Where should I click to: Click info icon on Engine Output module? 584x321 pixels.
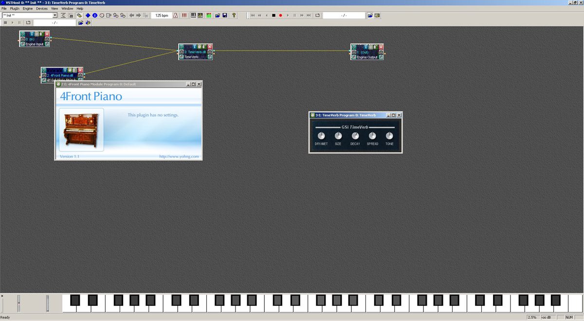[367, 47]
